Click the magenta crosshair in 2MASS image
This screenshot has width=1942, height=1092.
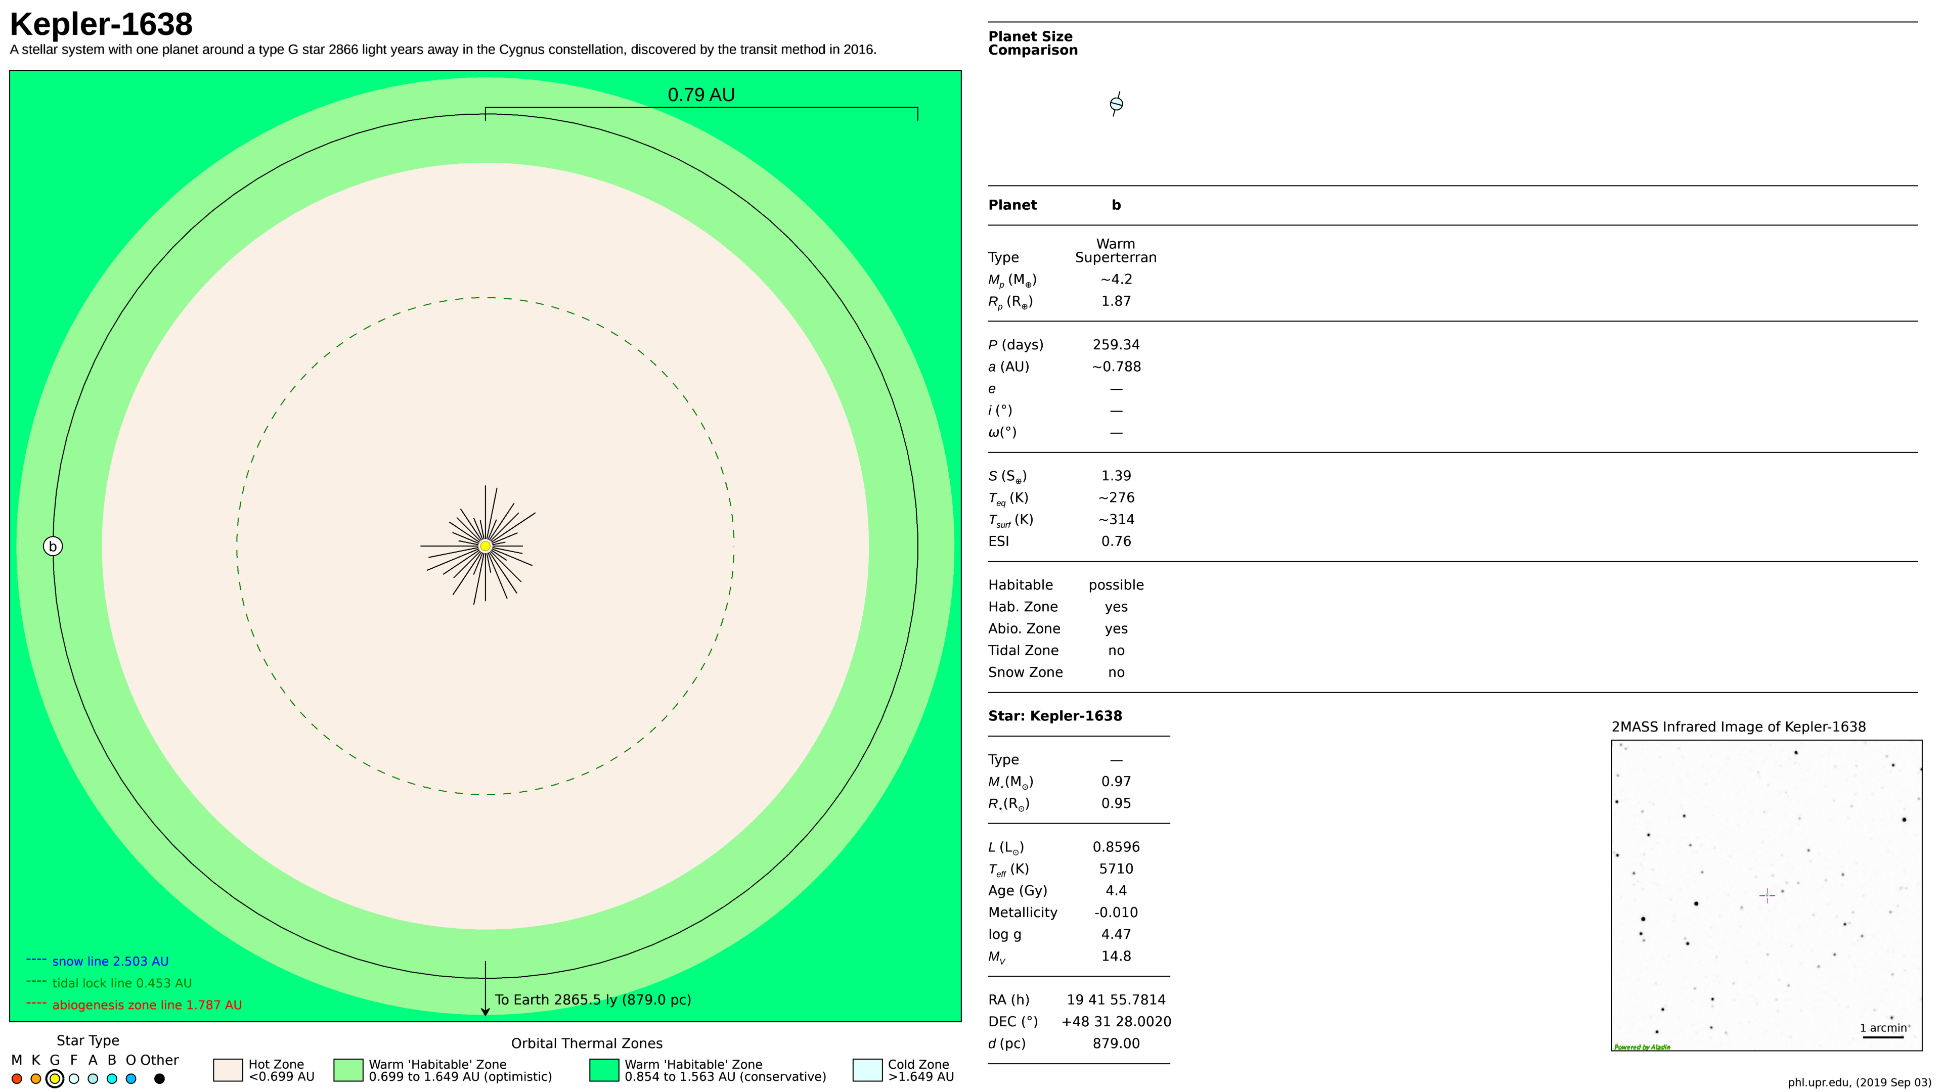click(x=1767, y=895)
